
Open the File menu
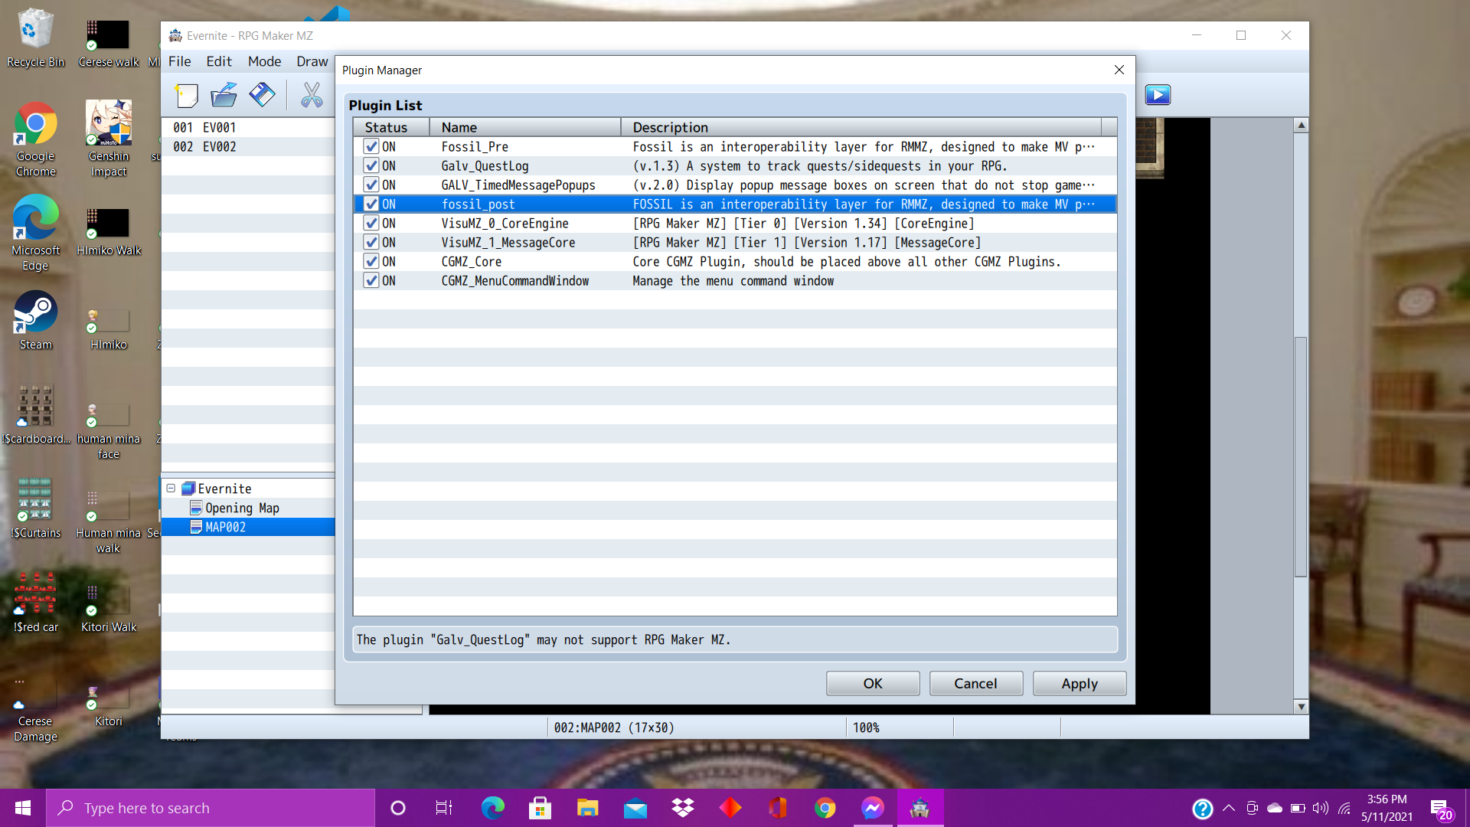coord(180,61)
